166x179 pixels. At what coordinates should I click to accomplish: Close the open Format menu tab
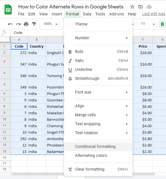[72, 14]
